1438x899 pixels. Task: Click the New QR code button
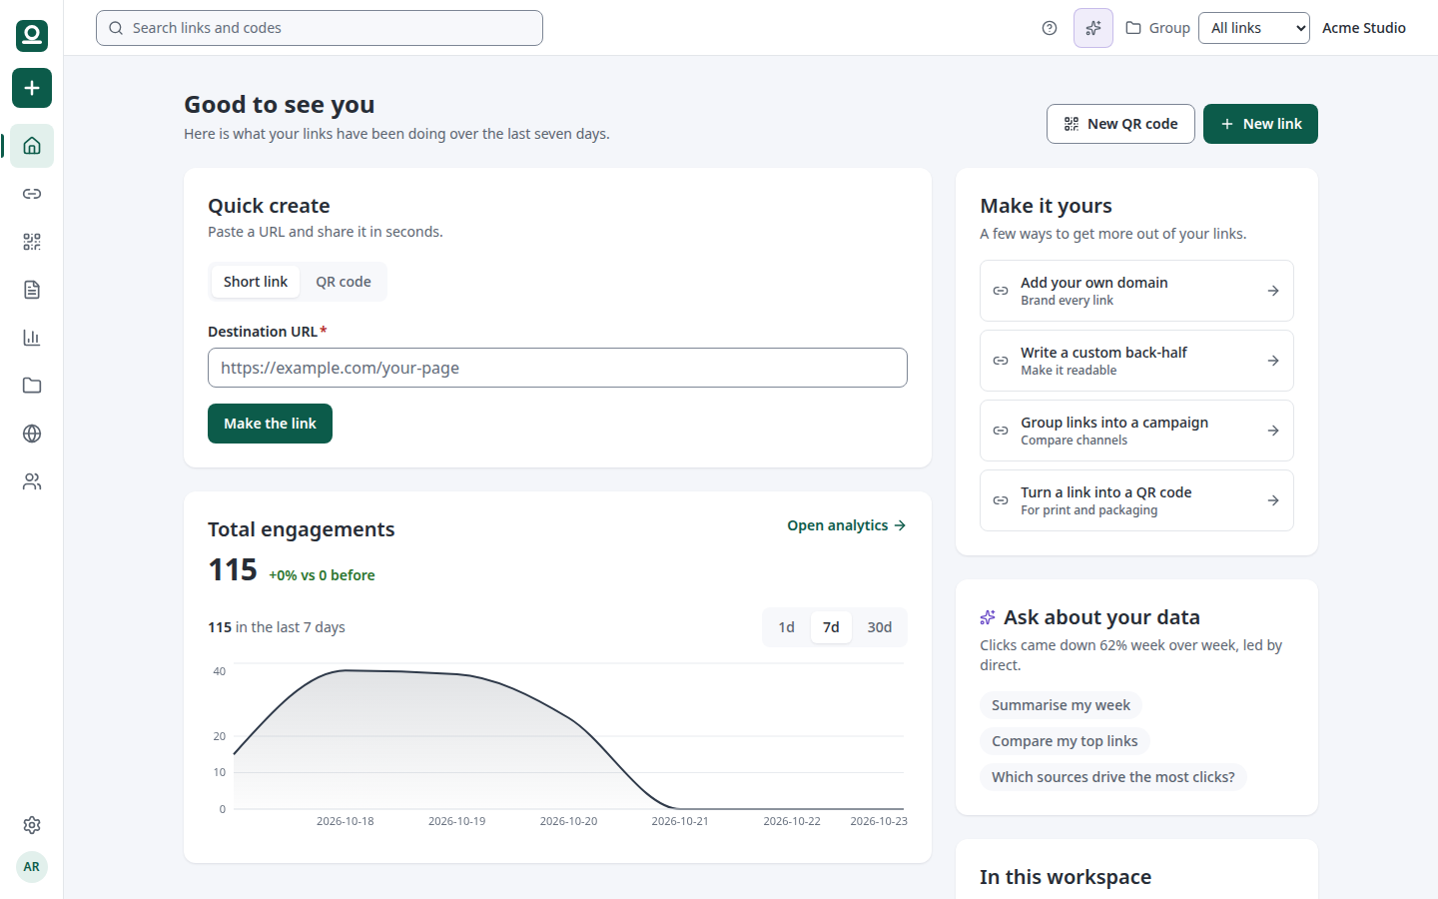(x=1120, y=124)
